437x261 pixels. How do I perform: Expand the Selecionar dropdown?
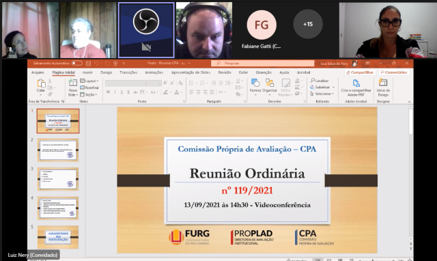click(322, 94)
